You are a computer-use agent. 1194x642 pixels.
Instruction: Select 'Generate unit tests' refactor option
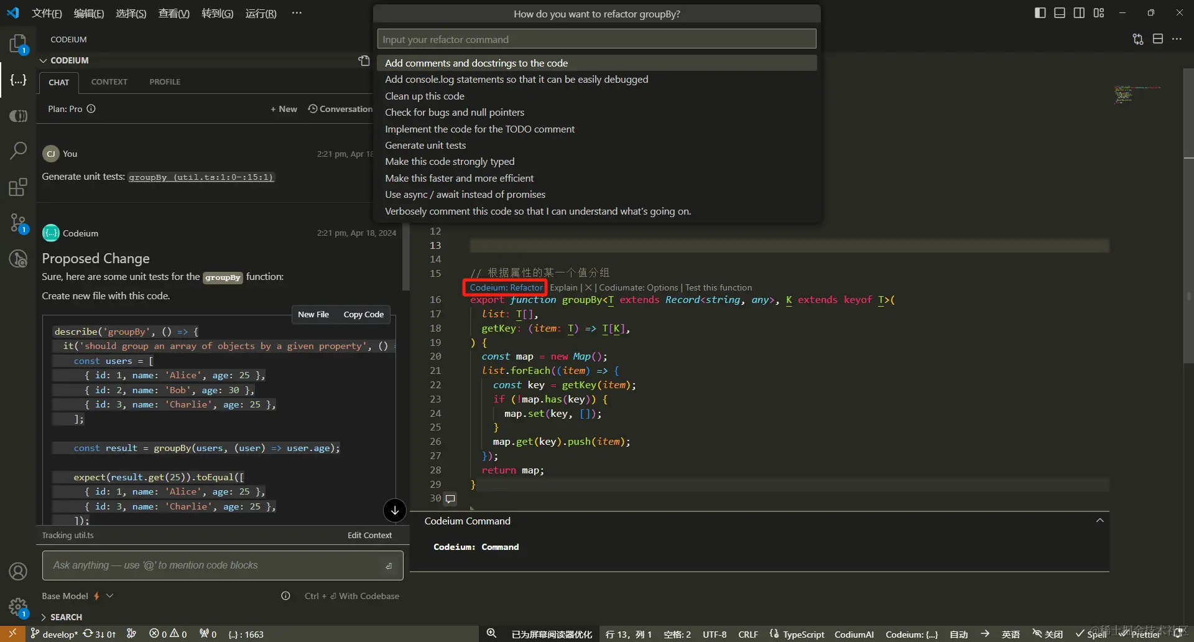point(597,145)
